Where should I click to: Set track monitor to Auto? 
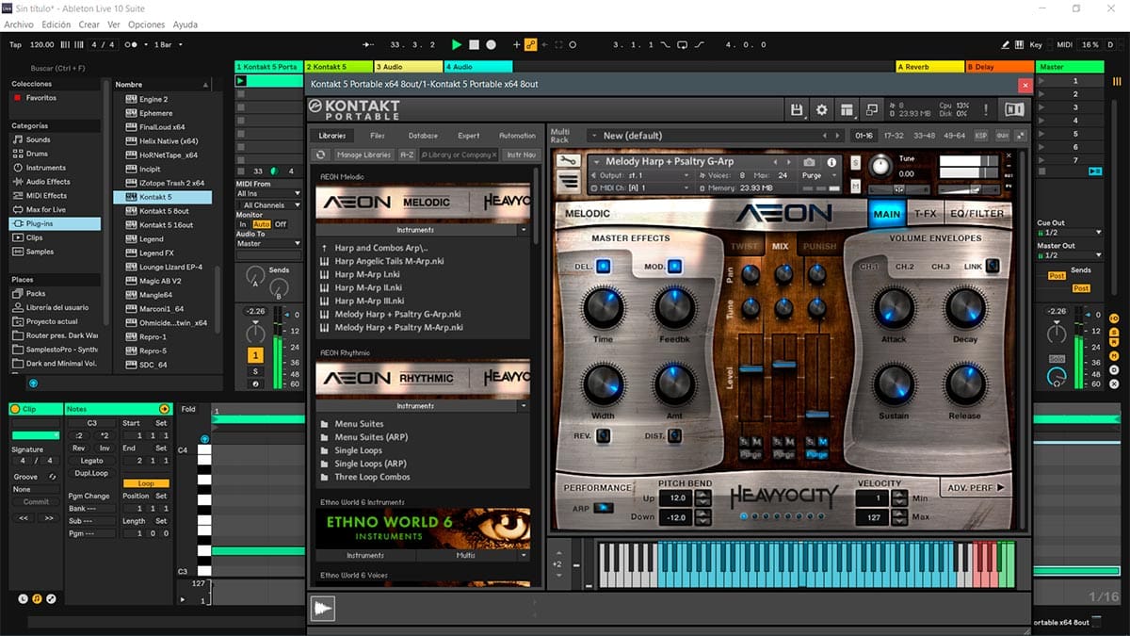(x=261, y=224)
